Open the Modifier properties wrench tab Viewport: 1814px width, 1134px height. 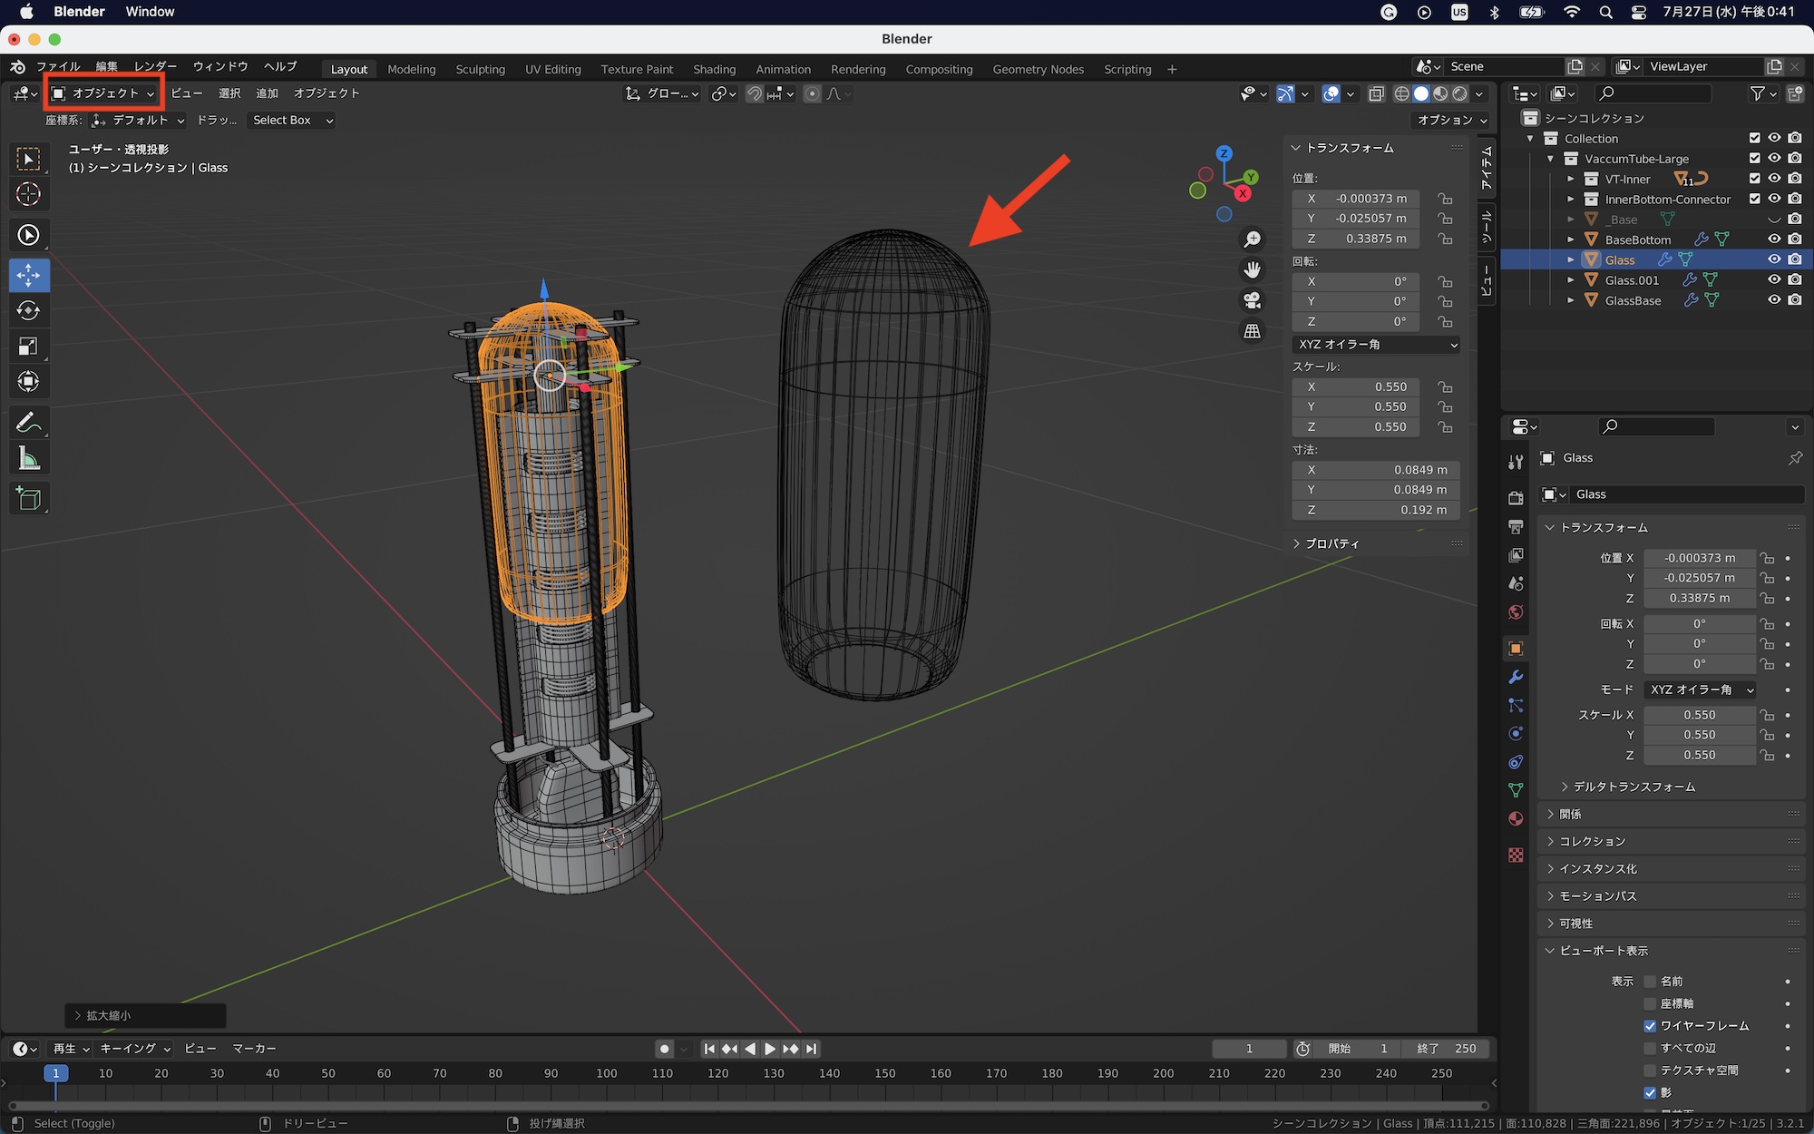tap(1516, 678)
